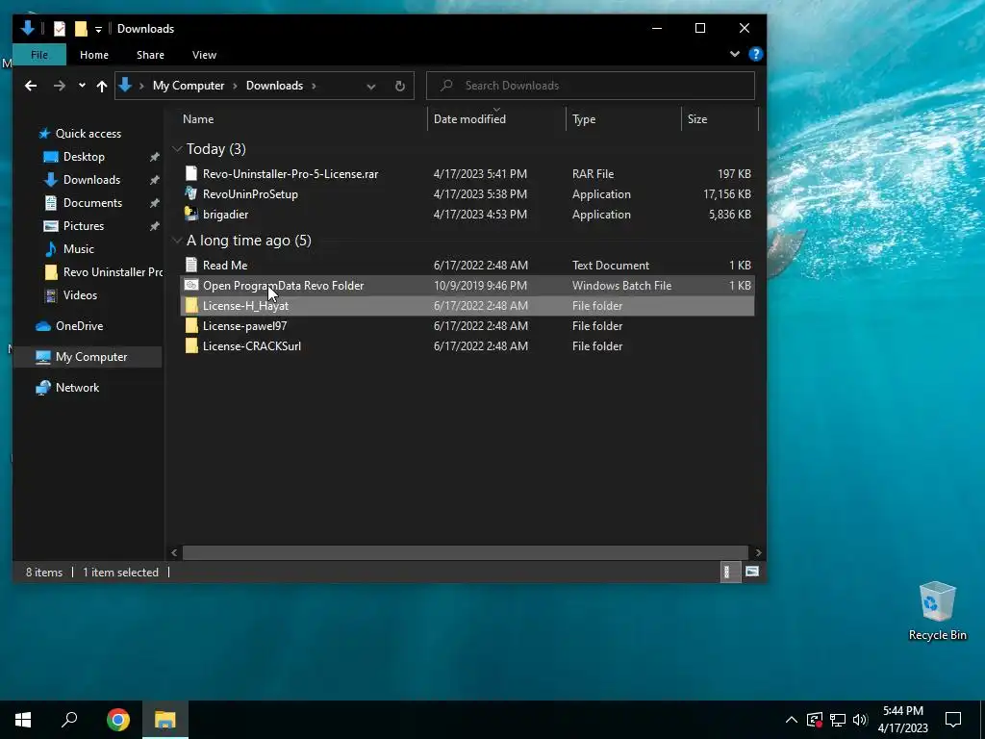Image resolution: width=985 pixels, height=739 pixels.
Task: Open the File ribbon tab
Action: [x=38, y=55]
